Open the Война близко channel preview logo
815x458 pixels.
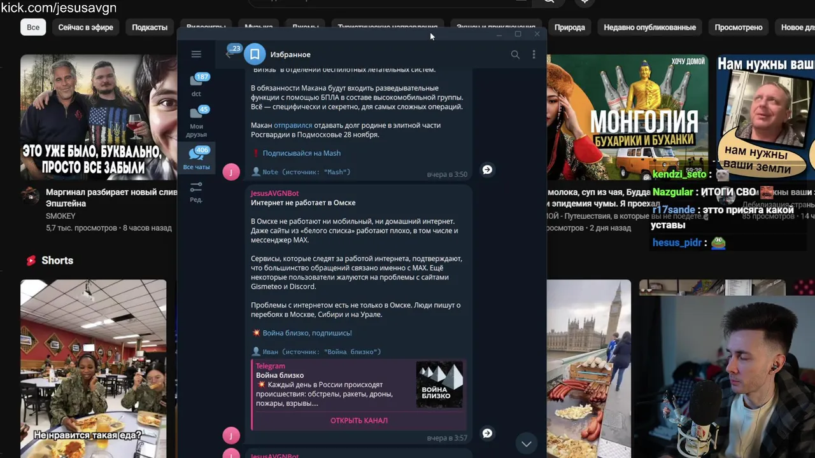pyautogui.click(x=439, y=385)
